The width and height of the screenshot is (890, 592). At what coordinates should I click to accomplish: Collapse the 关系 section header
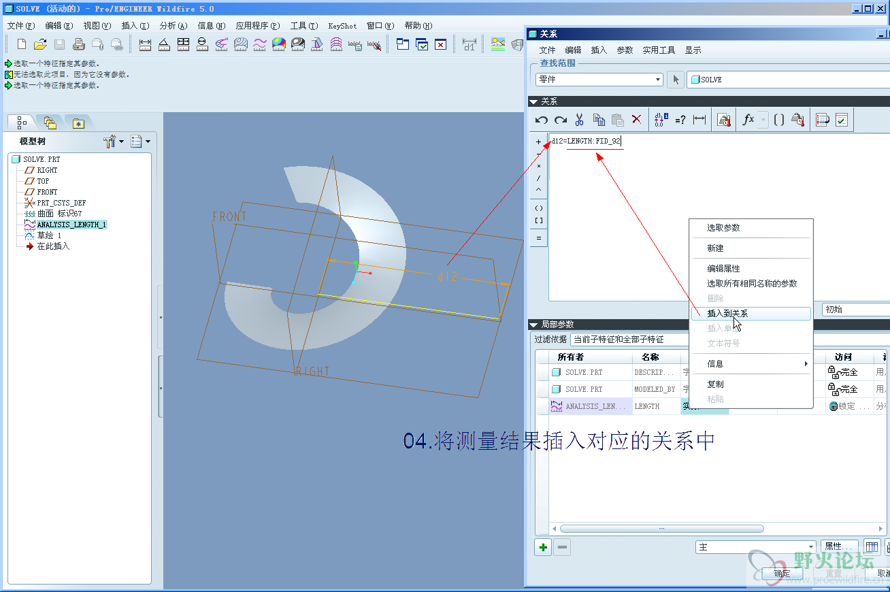pyautogui.click(x=534, y=101)
